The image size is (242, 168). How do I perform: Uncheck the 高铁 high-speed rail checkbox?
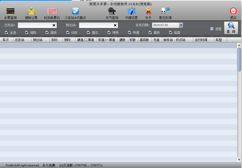click(x=47, y=32)
